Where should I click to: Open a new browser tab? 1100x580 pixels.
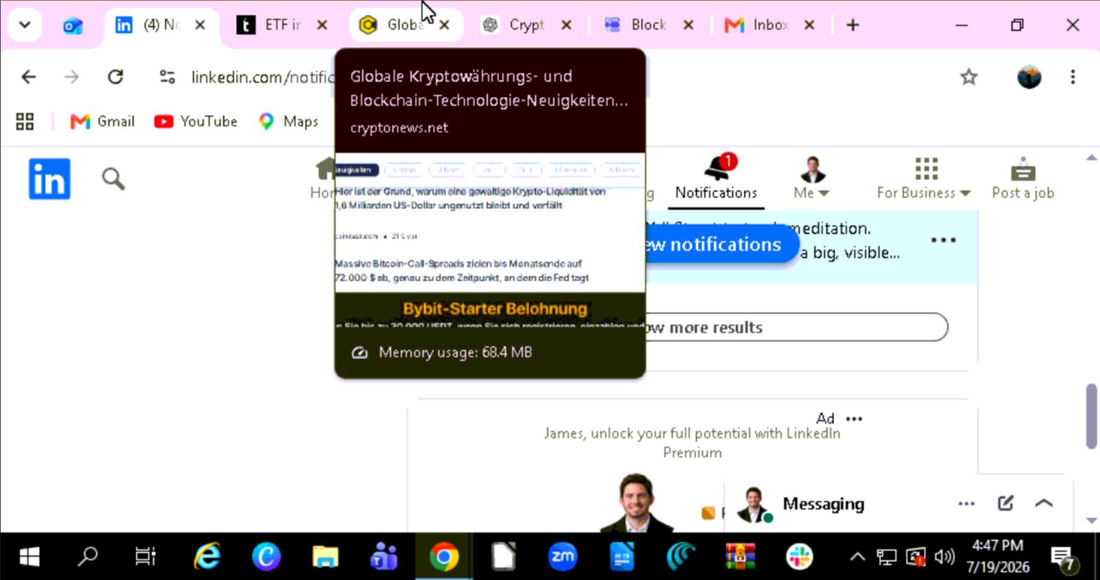tap(853, 25)
